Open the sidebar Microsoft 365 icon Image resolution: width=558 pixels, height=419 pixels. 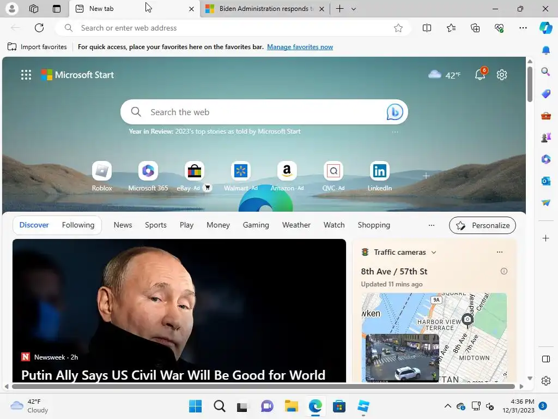tap(546, 159)
